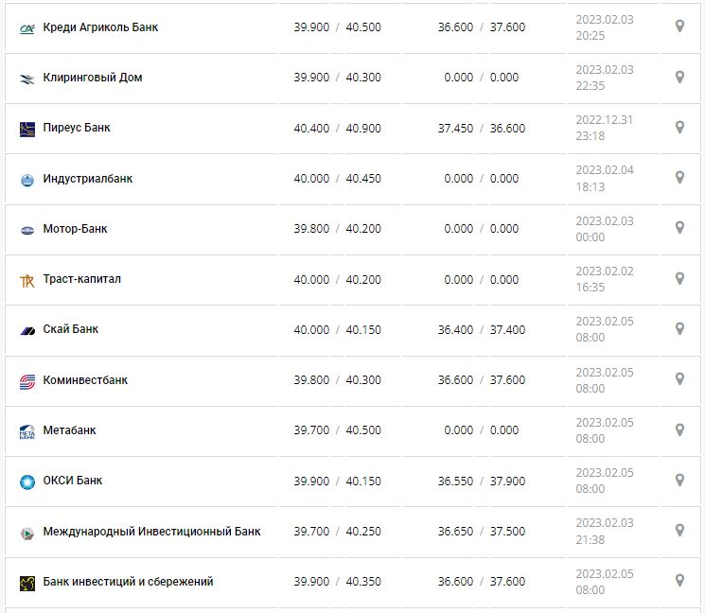Open the Пиреус Банк link
705x613 pixels.
point(77,128)
